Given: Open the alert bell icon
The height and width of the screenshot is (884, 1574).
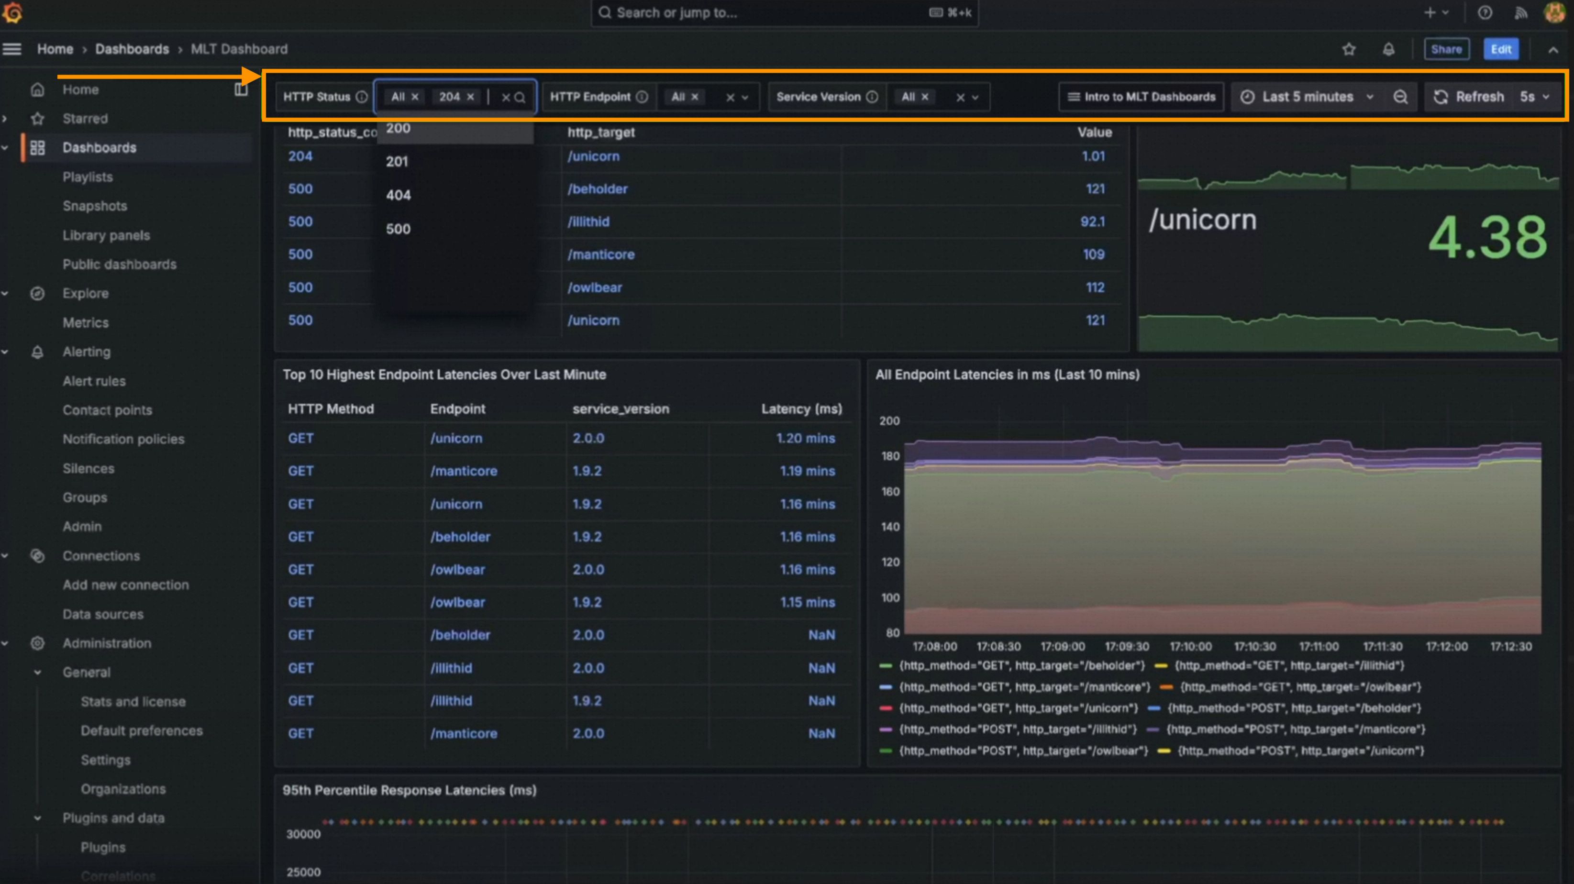Looking at the screenshot, I should point(1388,49).
